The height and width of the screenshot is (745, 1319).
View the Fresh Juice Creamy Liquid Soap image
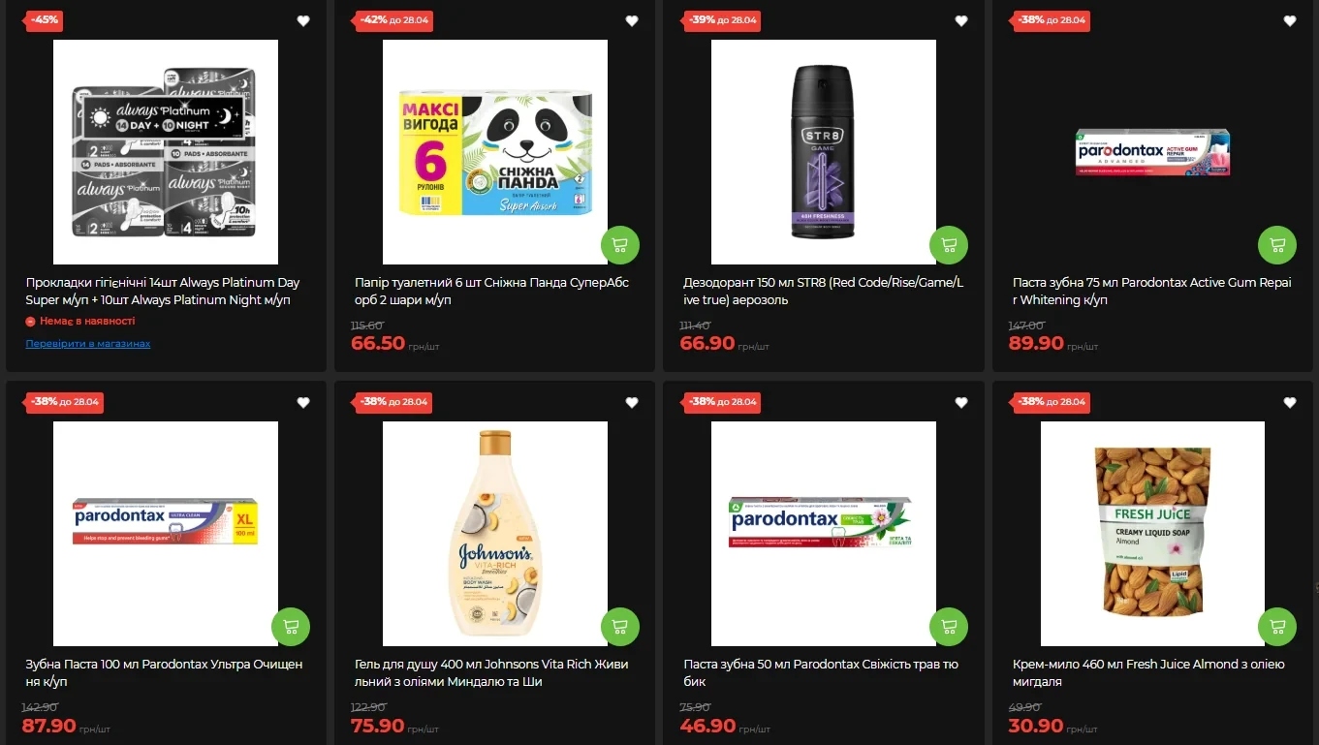point(1152,534)
